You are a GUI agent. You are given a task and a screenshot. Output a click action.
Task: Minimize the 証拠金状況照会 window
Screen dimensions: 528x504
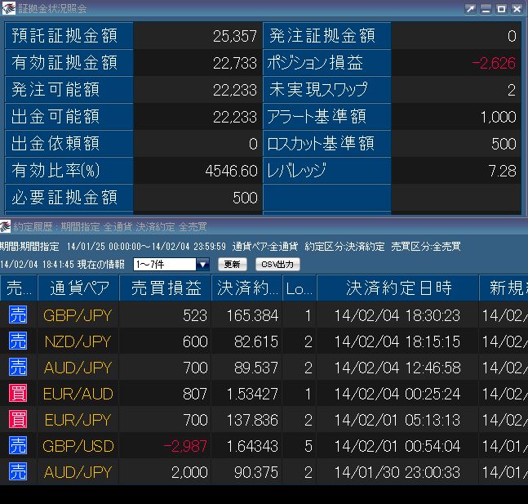click(x=486, y=9)
